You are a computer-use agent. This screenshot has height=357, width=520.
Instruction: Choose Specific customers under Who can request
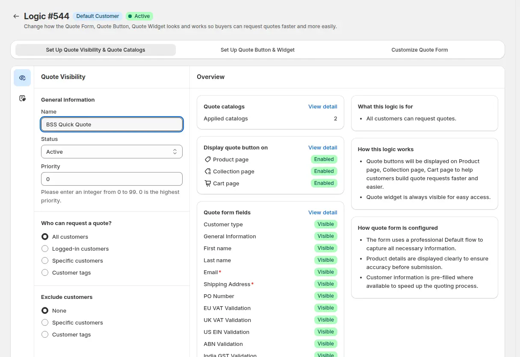pos(45,260)
